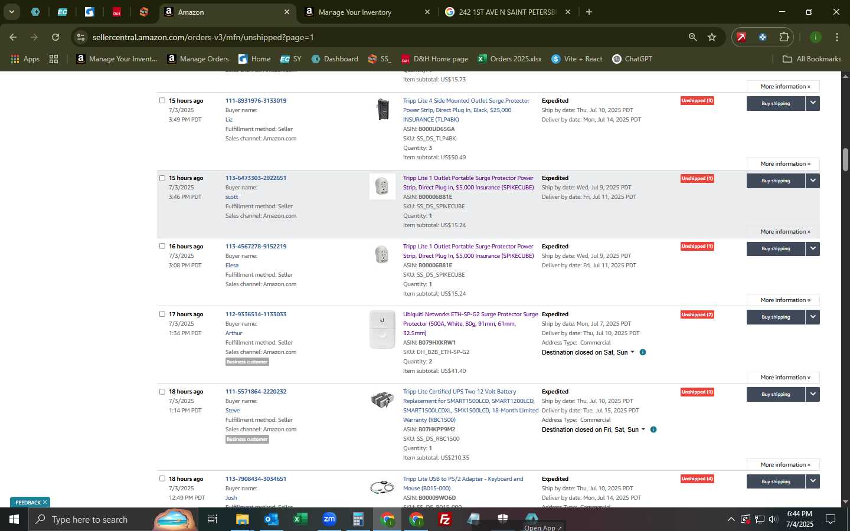Open Windows Start menu
Viewport: 850px width, 531px height.
click(x=14, y=519)
